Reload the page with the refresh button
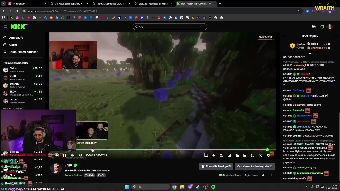The image size is (340, 191). [16, 11]
